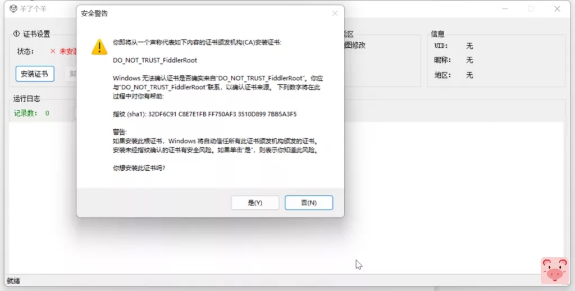575x291 pixels.
Task: Click the yellow warning triangle icon
Action: click(99, 47)
